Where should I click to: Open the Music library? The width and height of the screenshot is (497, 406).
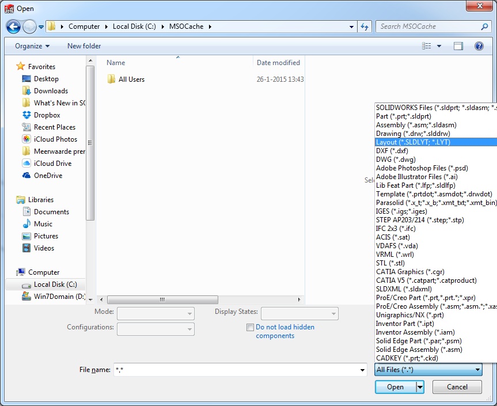[37, 224]
